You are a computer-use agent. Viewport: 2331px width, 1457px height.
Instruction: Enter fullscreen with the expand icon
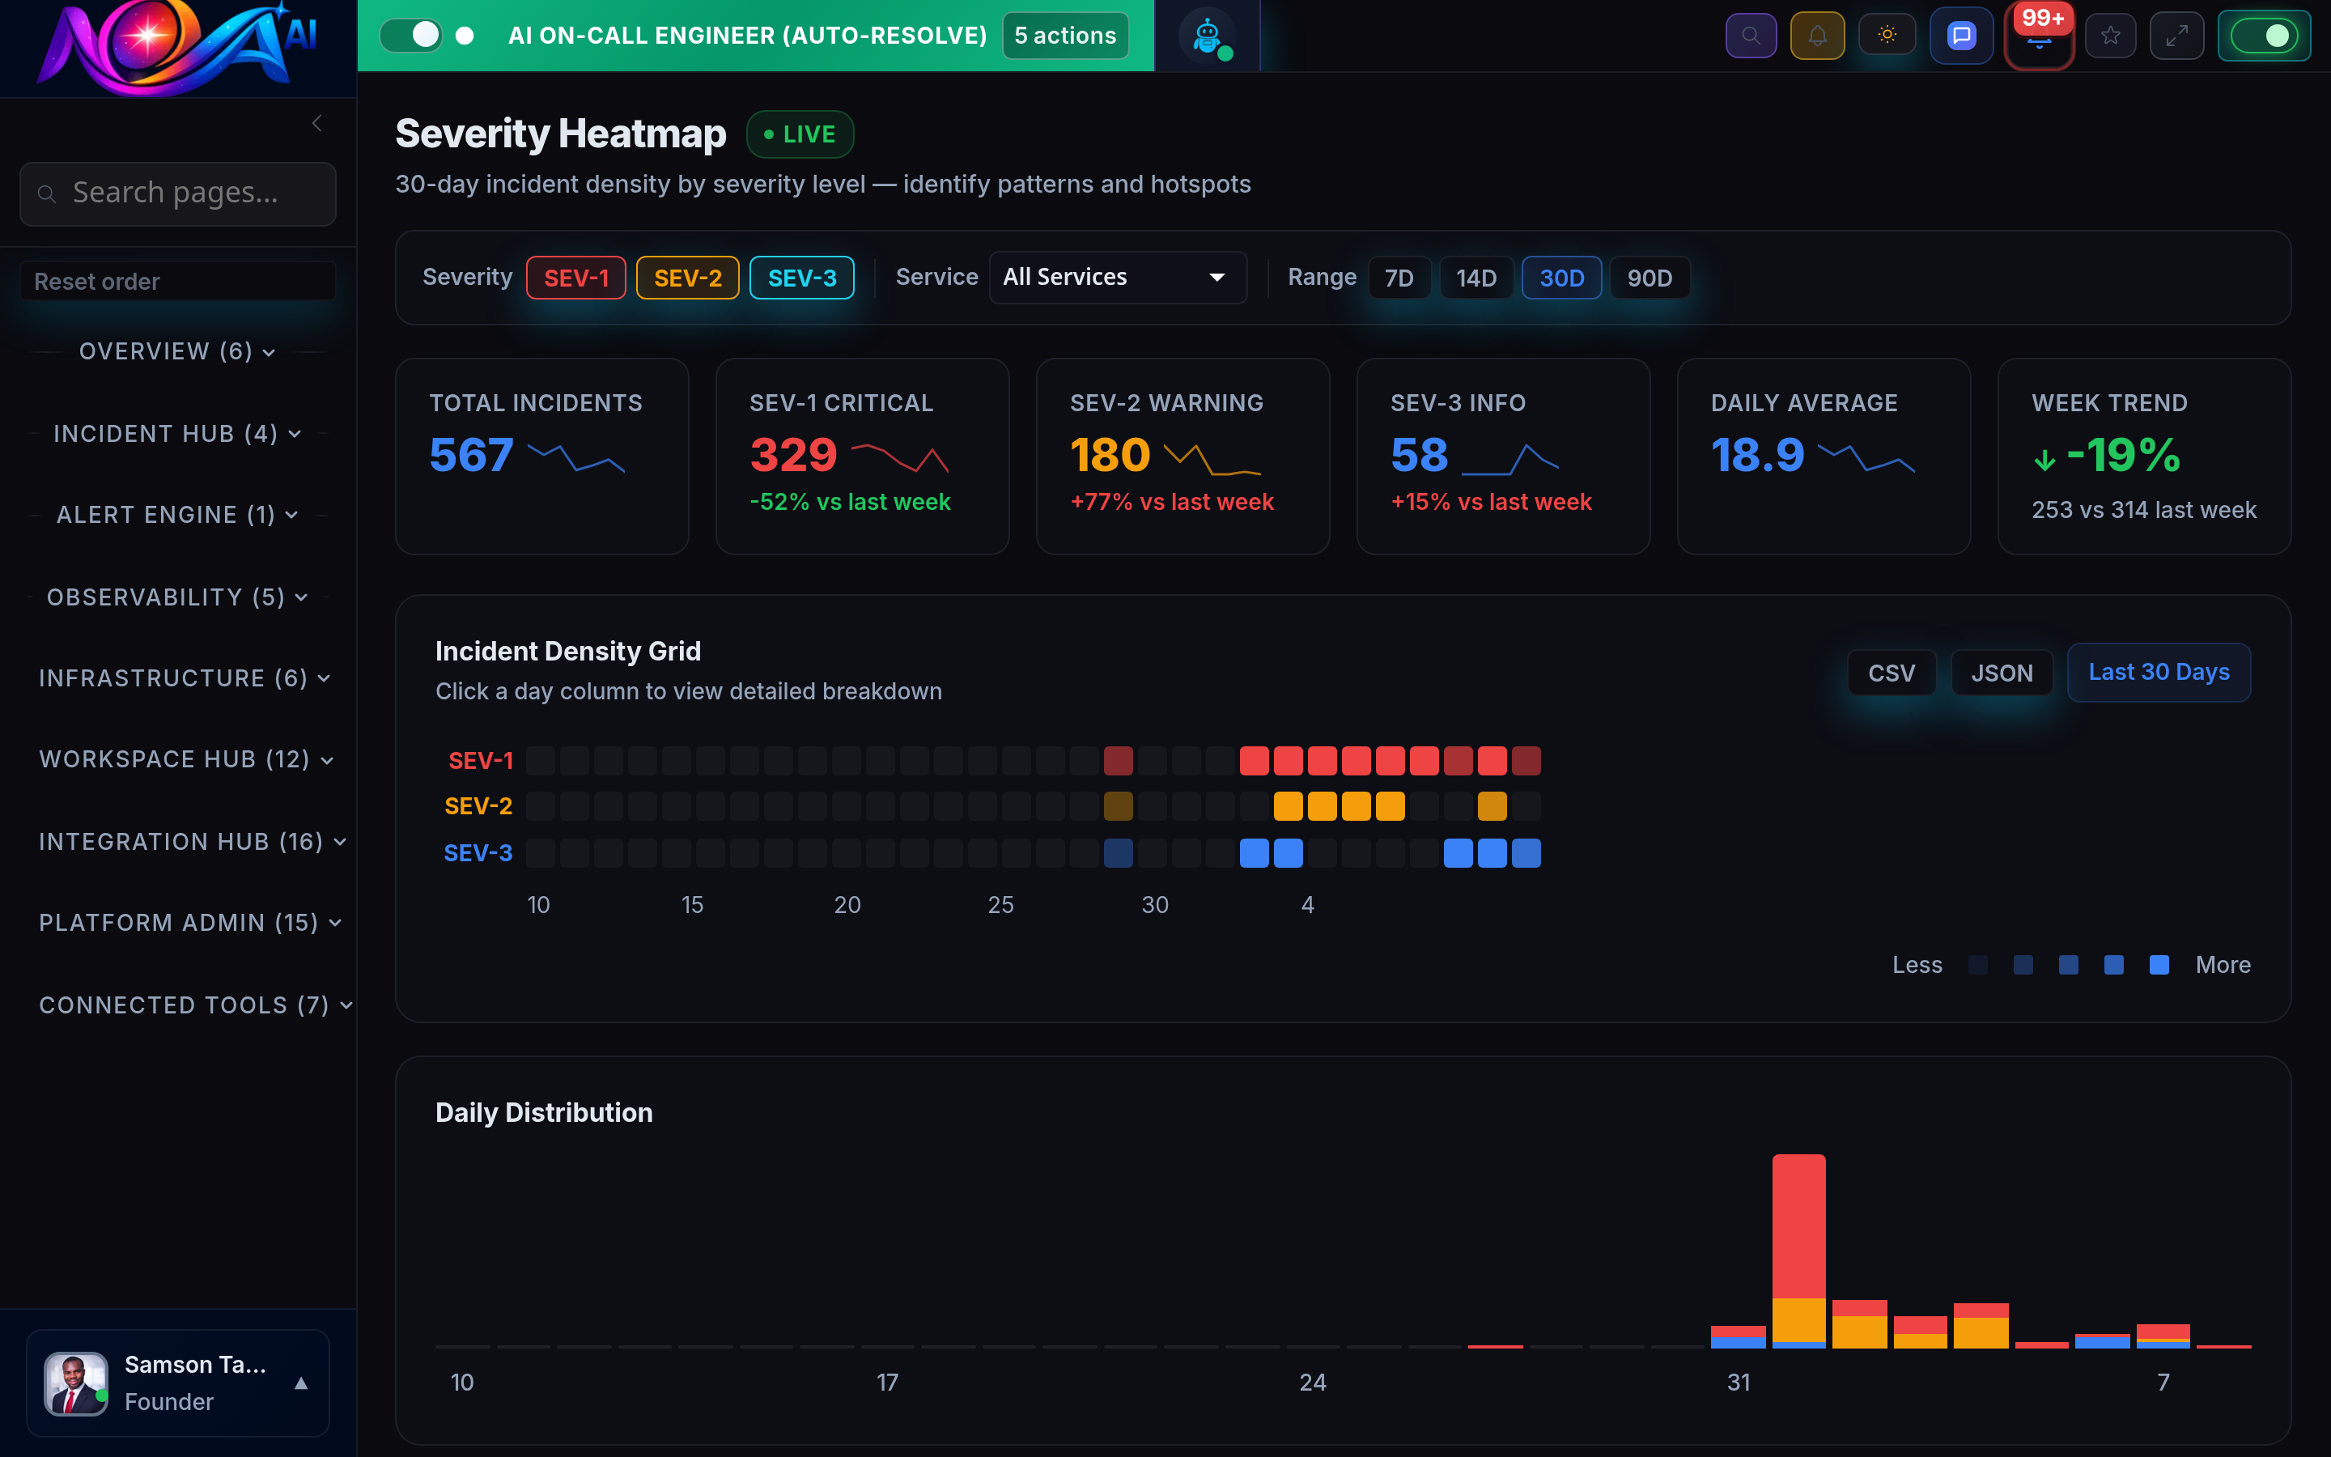pyautogui.click(x=2177, y=35)
